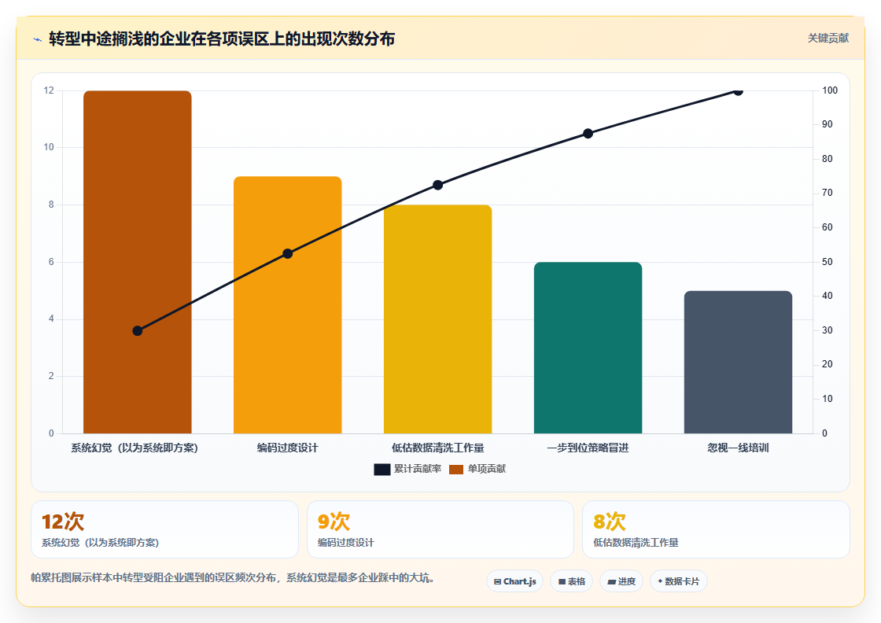Viewport: 881px width, 623px height.
Task: Click the 编码过度设计 axis label
Action: coord(288,448)
